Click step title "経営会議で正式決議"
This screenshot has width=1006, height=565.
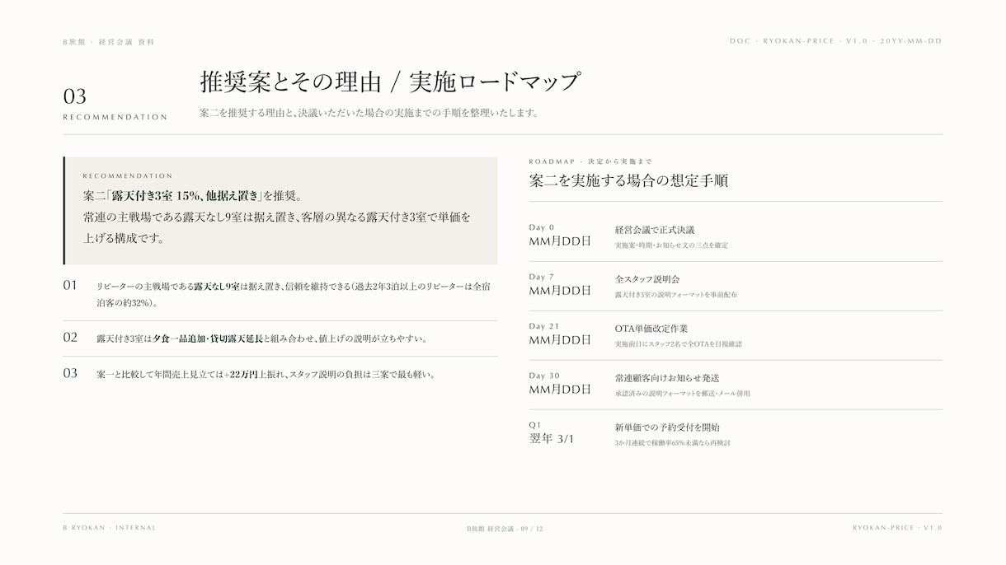pos(655,230)
